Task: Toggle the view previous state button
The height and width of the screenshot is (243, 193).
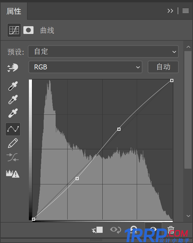Action: pyautogui.click(x=116, y=230)
